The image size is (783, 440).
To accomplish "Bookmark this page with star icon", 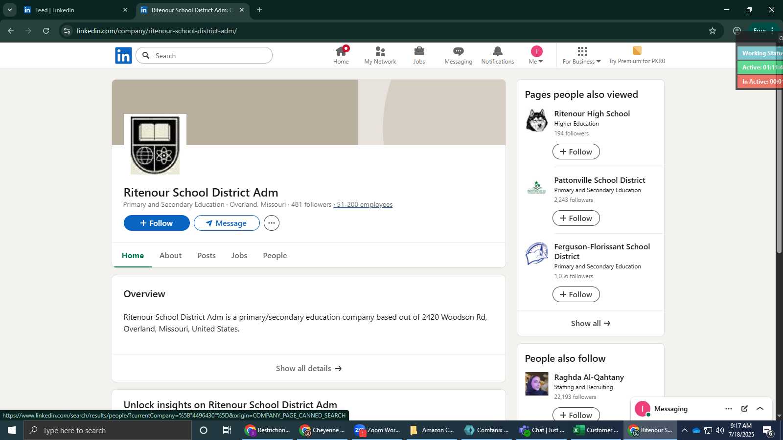I will (x=713, y=31).
